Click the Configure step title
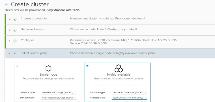The height and width of the screenshot is (102, 215). [x=27, y=40]
